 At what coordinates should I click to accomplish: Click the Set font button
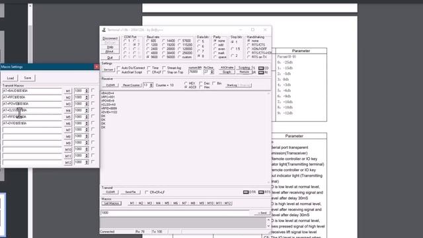pos(108,70)
